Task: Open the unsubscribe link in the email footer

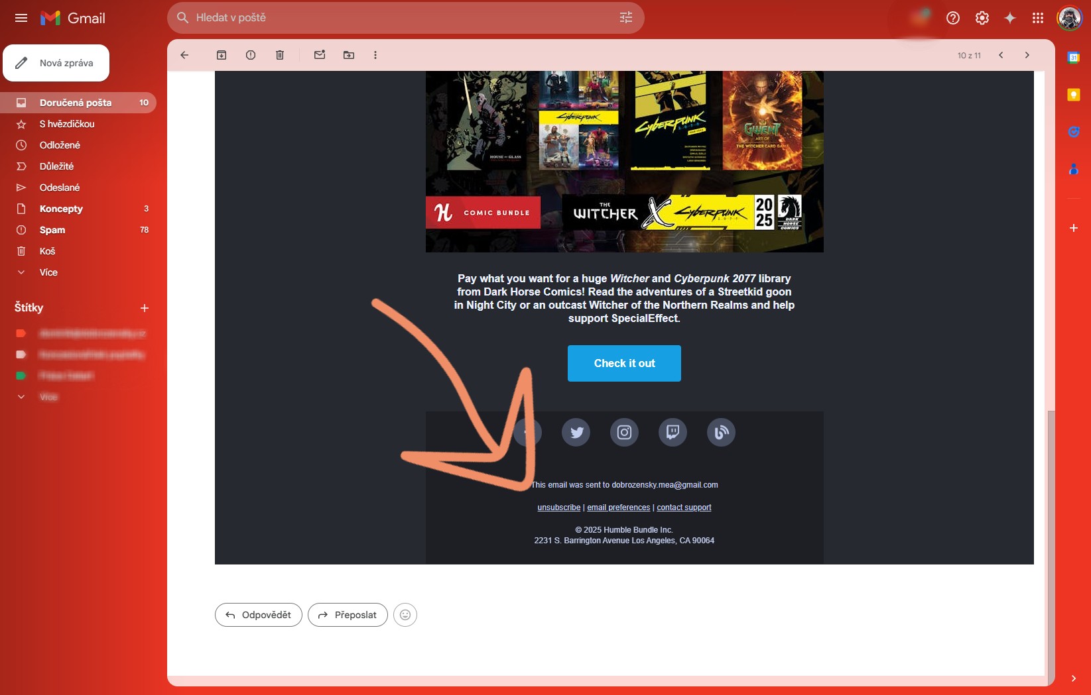Action: (x=558, y=507)
